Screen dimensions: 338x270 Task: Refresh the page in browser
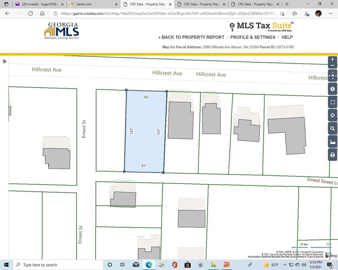point(30,13)
